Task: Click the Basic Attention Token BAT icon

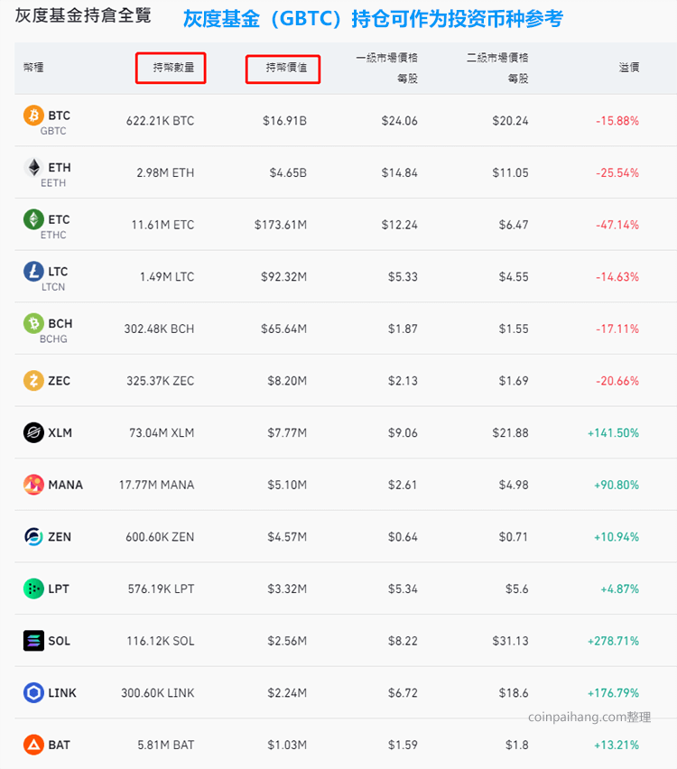Action: pos(33,745)
